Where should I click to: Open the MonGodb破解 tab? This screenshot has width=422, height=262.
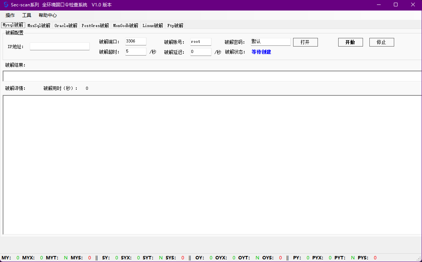pos(126,26)
